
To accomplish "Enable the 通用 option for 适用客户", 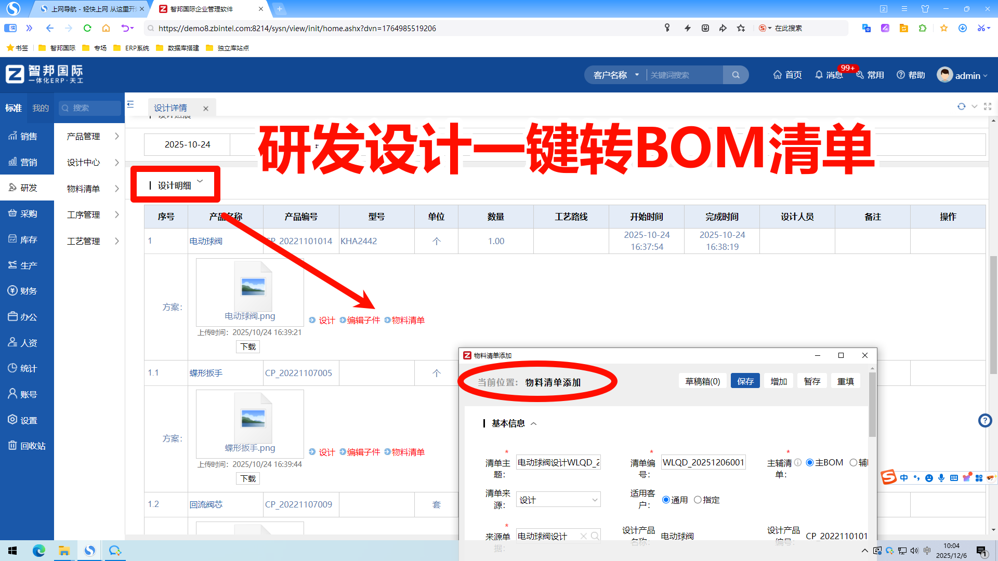I will coord(666,500).
